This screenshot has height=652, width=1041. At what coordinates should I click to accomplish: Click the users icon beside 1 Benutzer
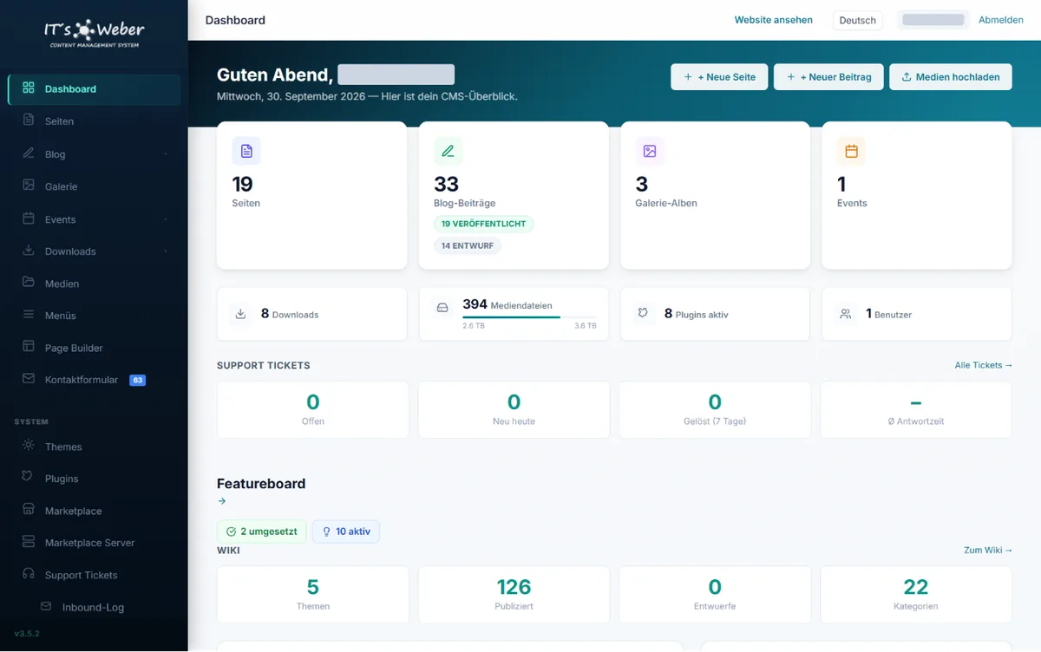tap(845, 314)
